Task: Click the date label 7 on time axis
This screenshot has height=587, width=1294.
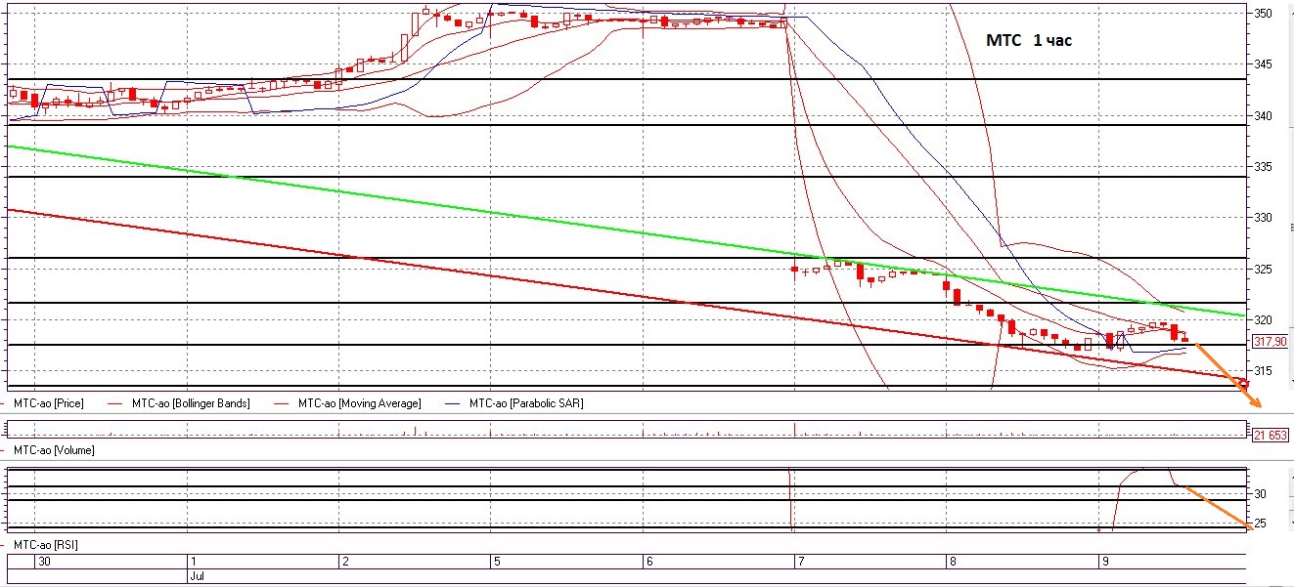Action: 801,562
